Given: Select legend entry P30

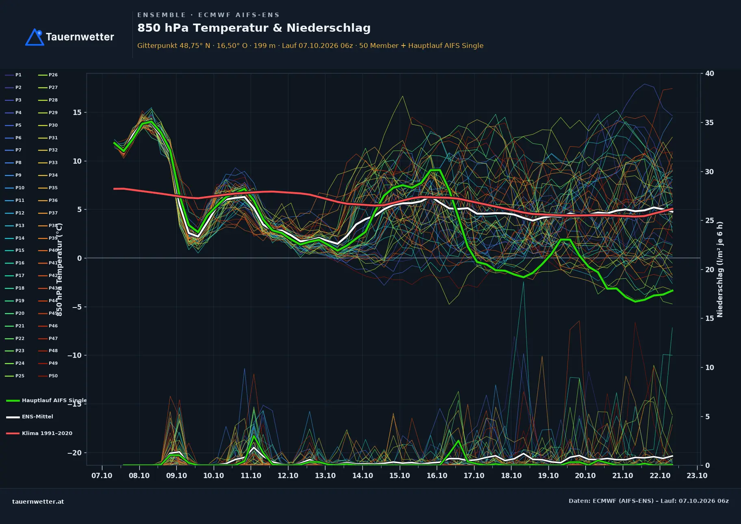Looking at the screenshot, I should point(48,125).
